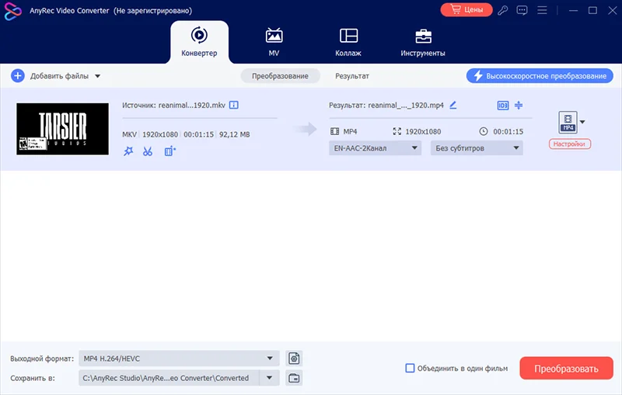The width and height of the screenshot is (622, 395).
Task: Select the Преобразование sub-tab
Action: (280, 76)
